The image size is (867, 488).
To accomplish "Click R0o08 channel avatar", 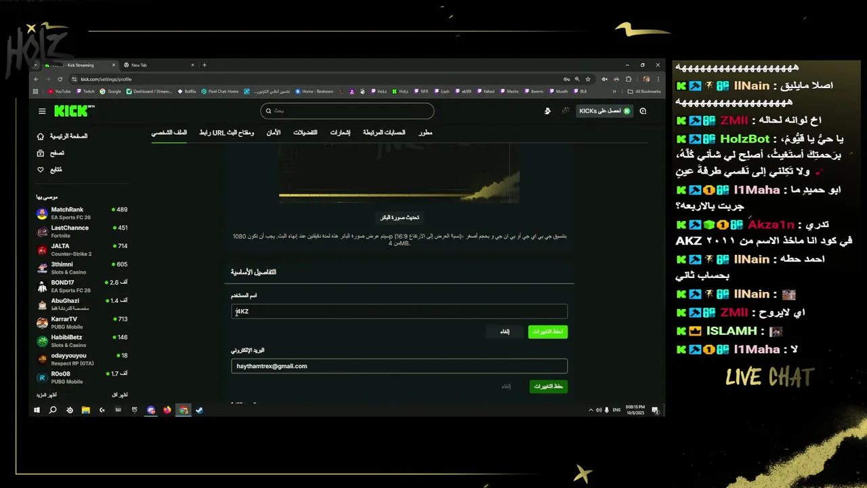I will tap(42, 378).
